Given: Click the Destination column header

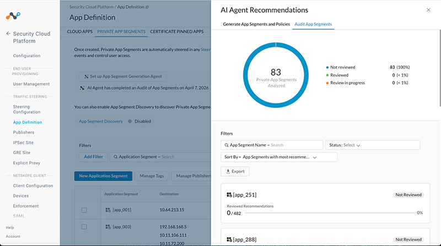Looking at the screenshot, I should pos(169,194).
